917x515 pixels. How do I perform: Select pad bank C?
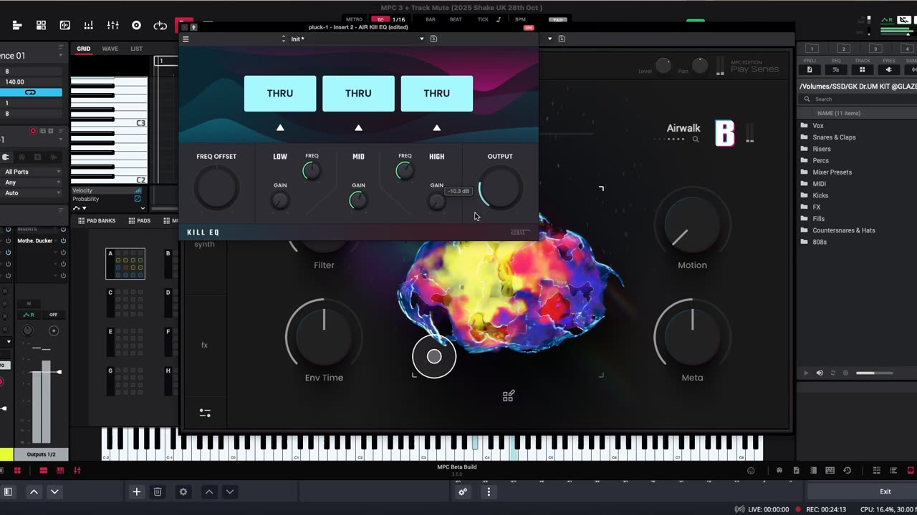pos(125,303)
